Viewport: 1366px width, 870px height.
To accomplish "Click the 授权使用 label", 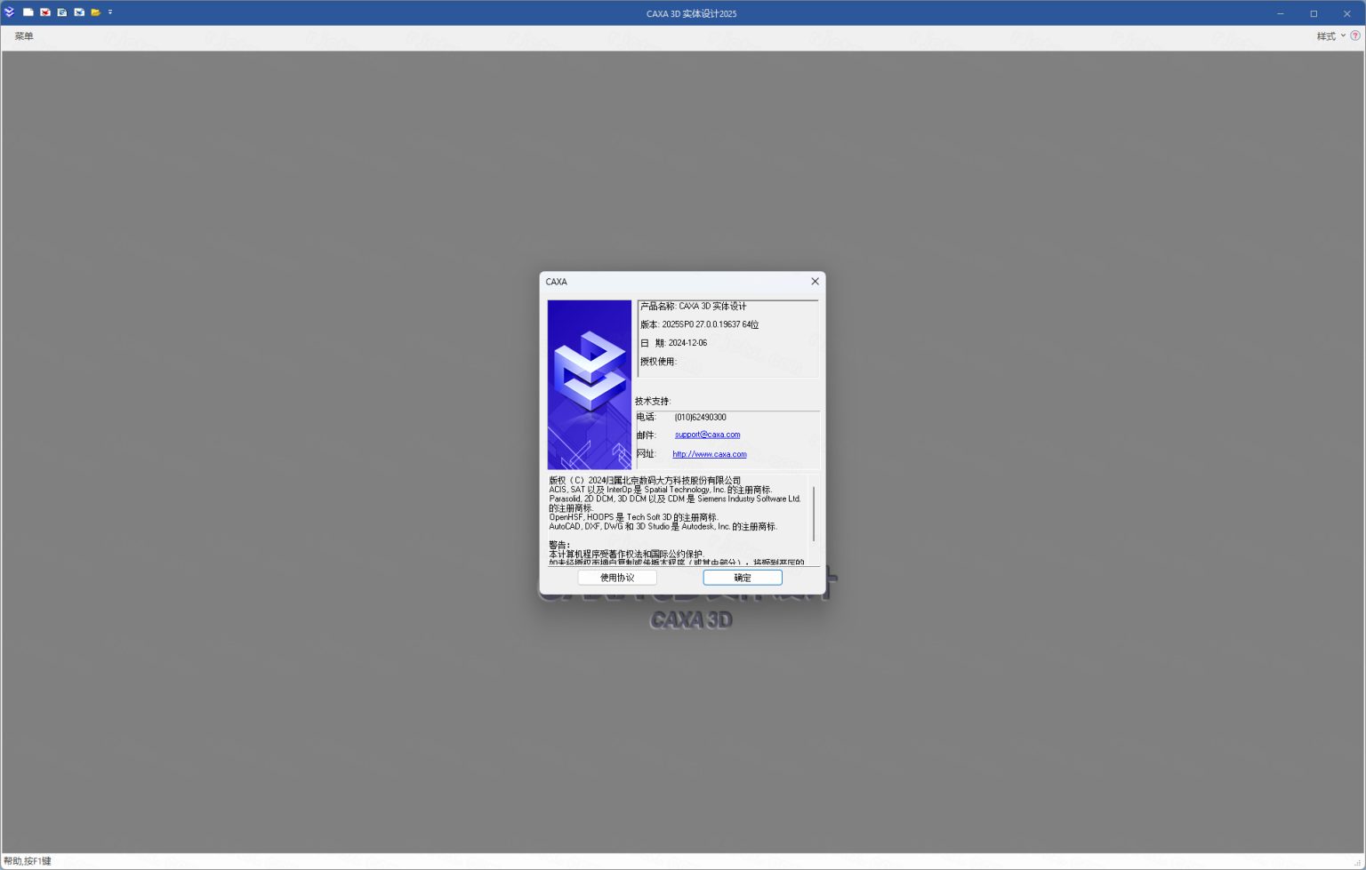I will [658, 362].
